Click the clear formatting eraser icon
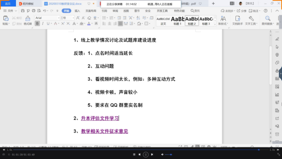Screen dimensions: 282x159 [89, 18]
